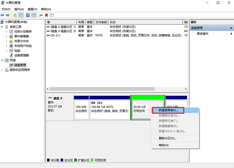The width and height of the screenshot is (234, 168).
Task: Click the properties icon after red X
Action: click(x=52, y=15)
